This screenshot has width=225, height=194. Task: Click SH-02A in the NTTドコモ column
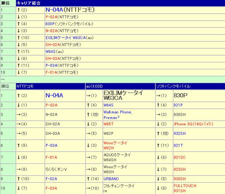(53, 124)
